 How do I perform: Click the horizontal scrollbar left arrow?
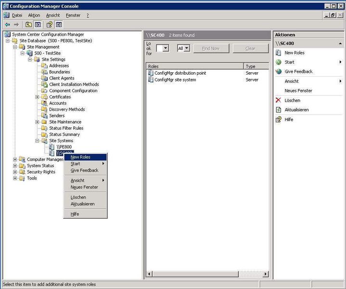click(x=149, y=274)
